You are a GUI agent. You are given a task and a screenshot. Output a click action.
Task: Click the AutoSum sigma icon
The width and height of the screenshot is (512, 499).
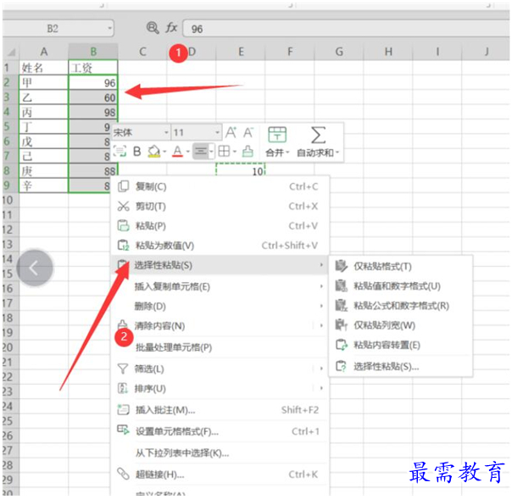[x=318, y=135]
